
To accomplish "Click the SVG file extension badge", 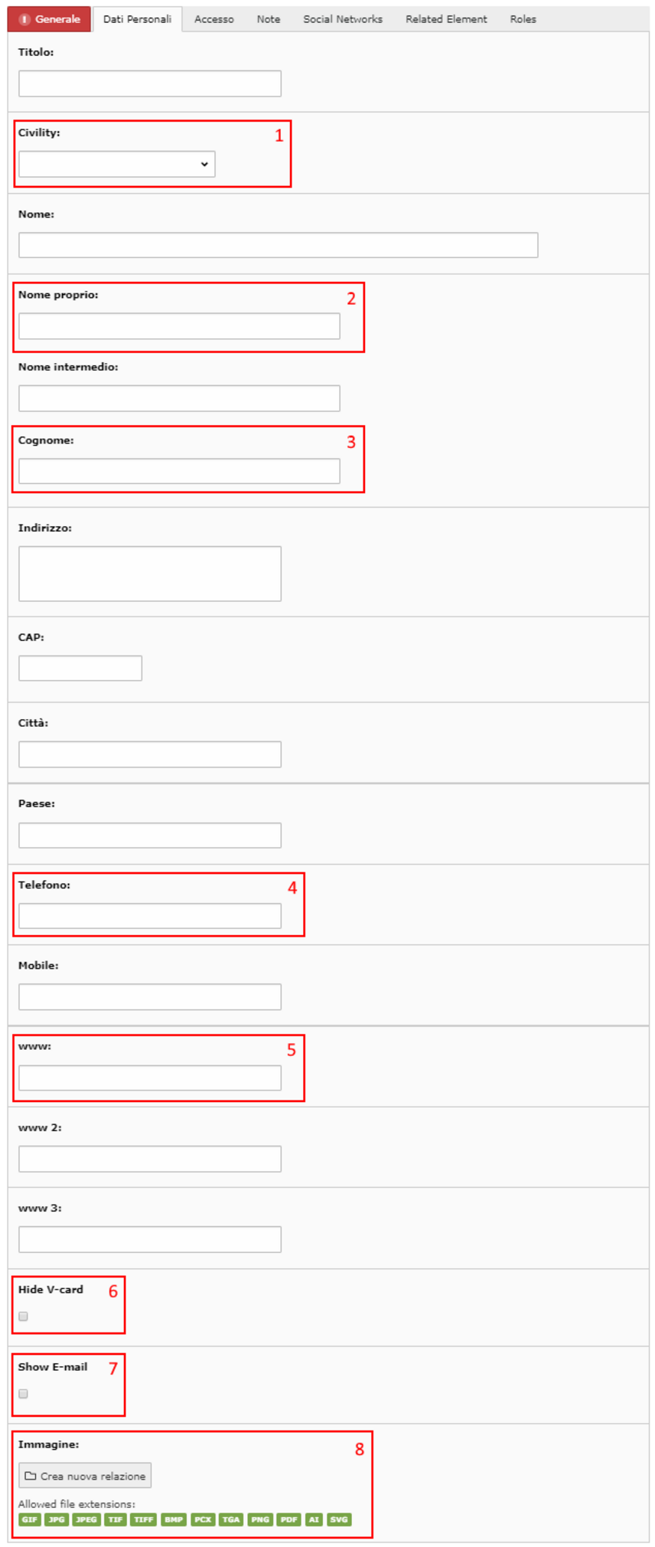I will coord(339,1519).
